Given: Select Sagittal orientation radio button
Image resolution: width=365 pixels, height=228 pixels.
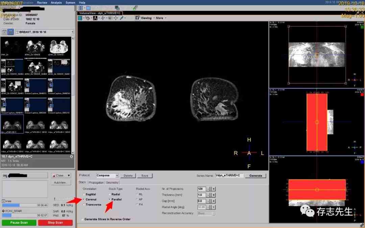Looking at the screenshot, I should (x=84, y=194).
